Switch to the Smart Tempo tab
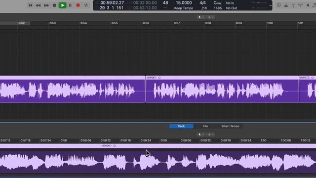Image resolution: width=316 pixels, height=178 pixels. point(231,126)
